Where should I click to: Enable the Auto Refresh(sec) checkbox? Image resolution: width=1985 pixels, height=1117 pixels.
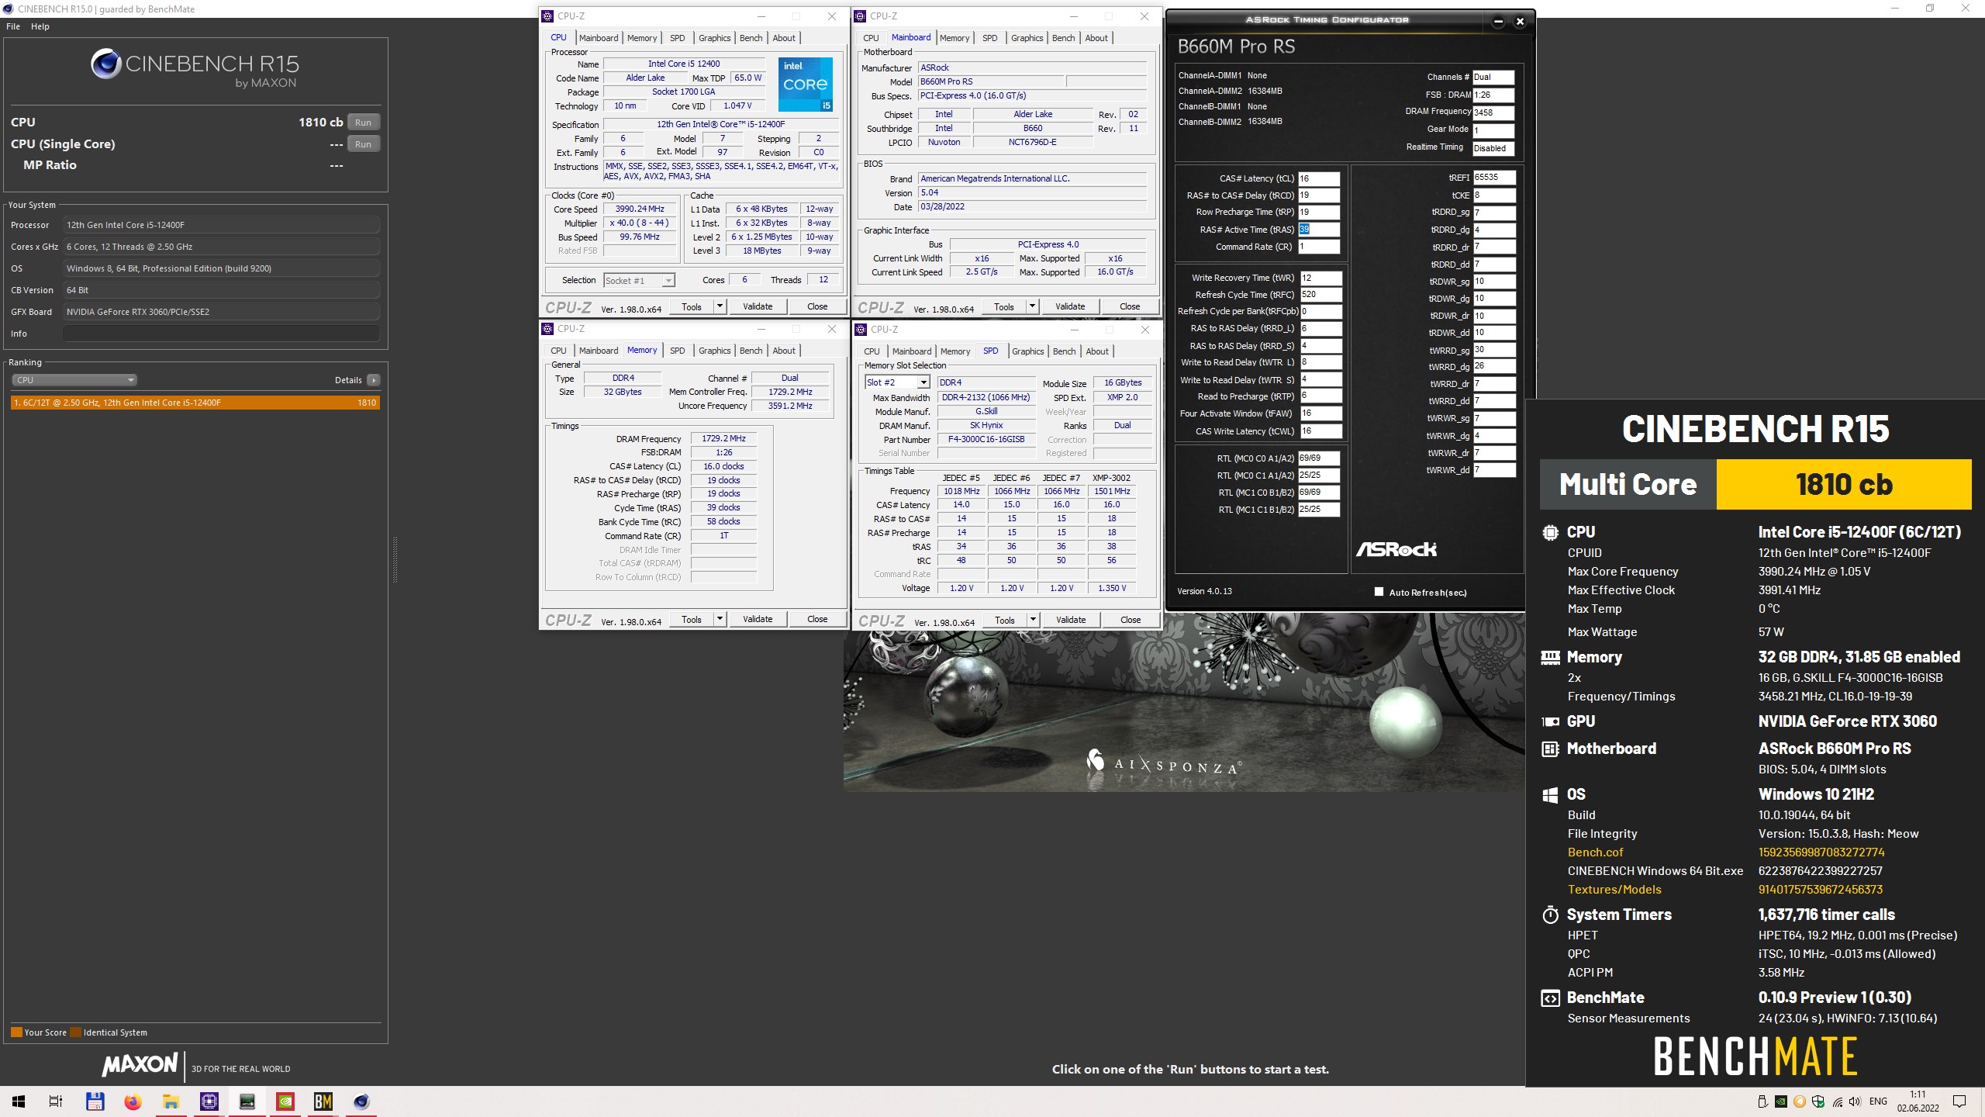(x=1379, y=592)
